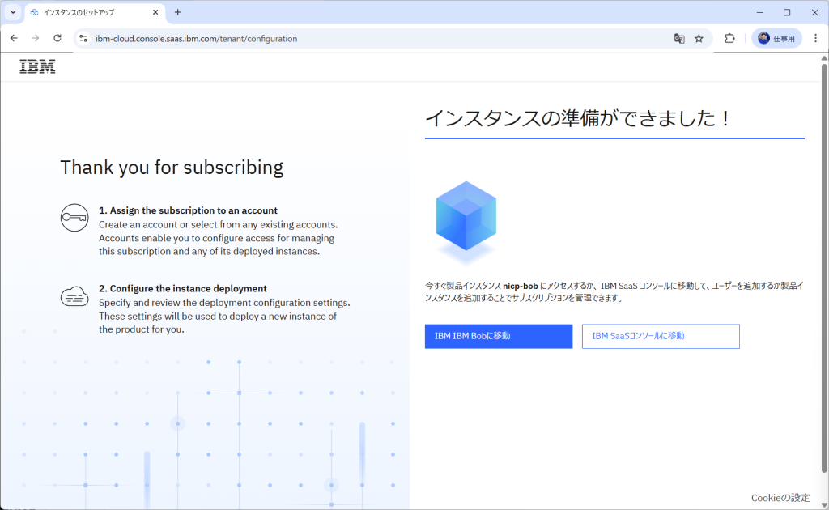Close the browser window

coord(814,12)
